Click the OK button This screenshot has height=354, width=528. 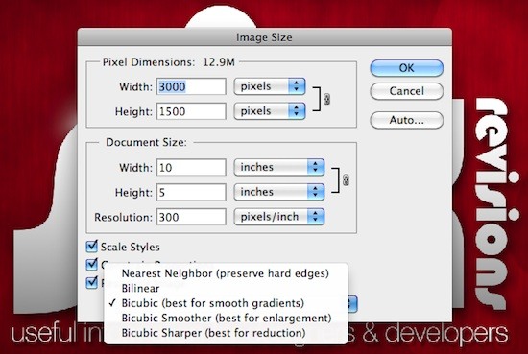(x=406, y=68)
